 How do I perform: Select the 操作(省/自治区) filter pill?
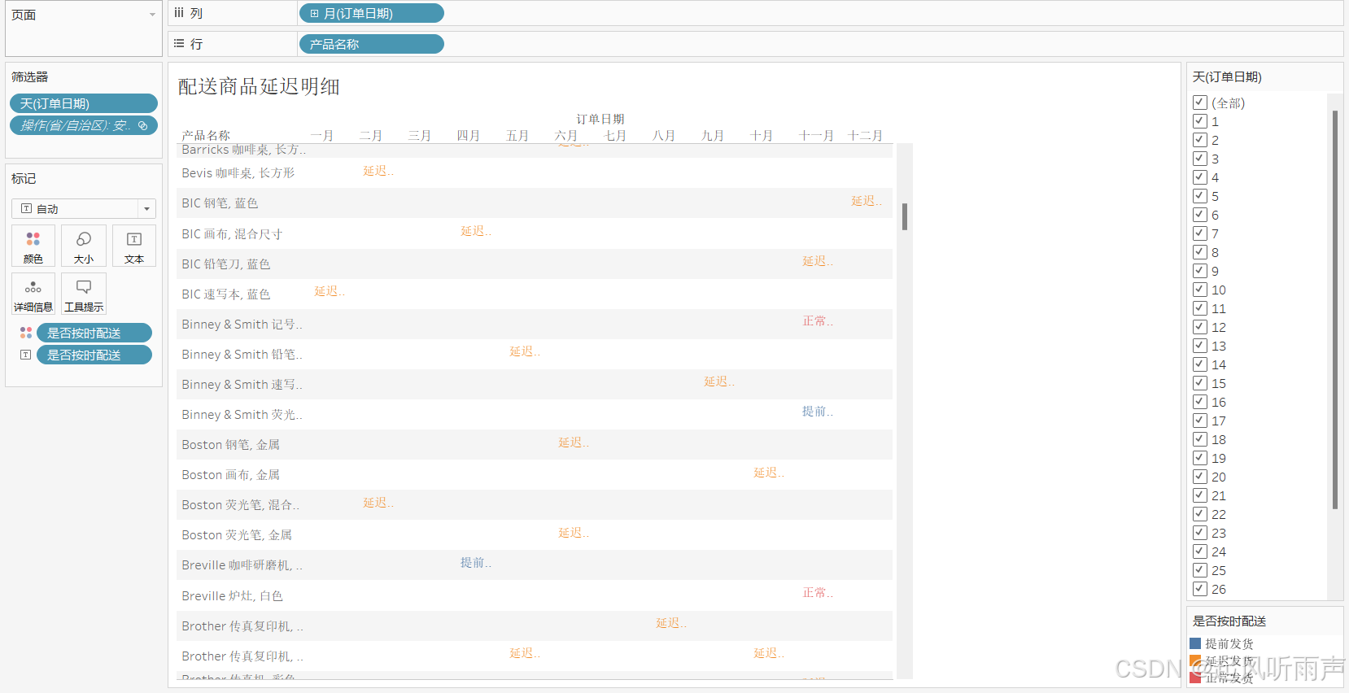point(84,125)
